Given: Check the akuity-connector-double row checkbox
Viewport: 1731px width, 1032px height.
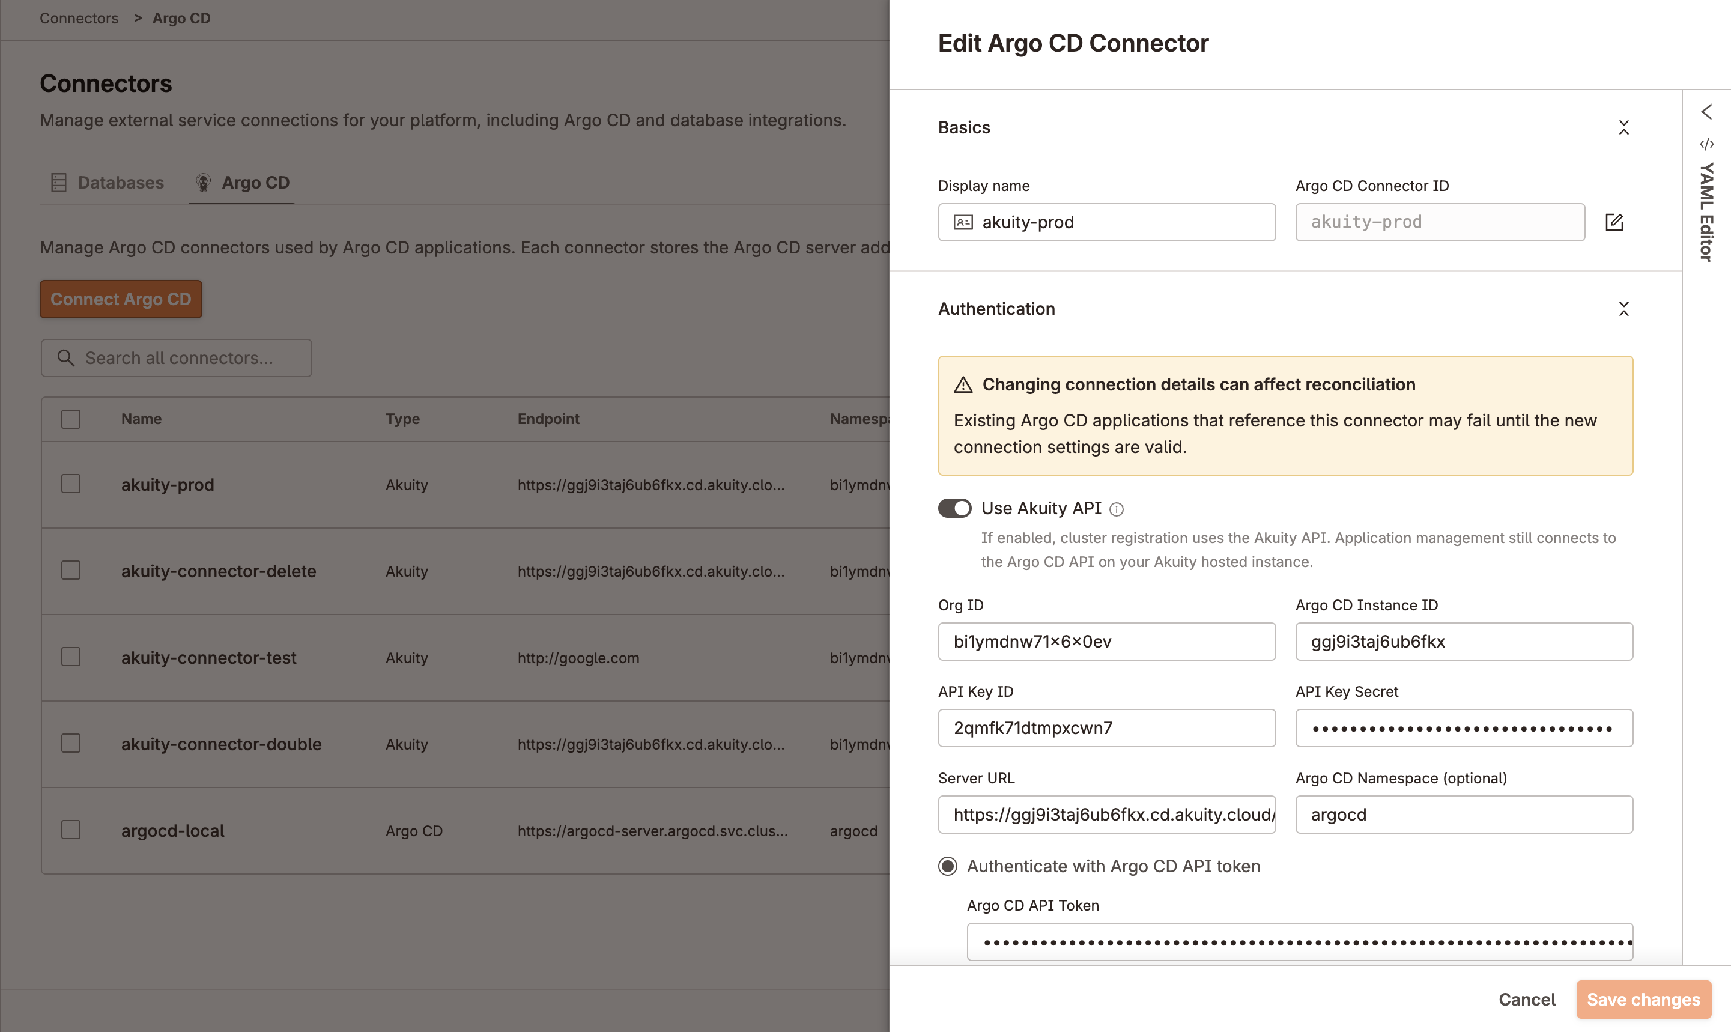Looking at the screenshot, I should coord(71,744).
